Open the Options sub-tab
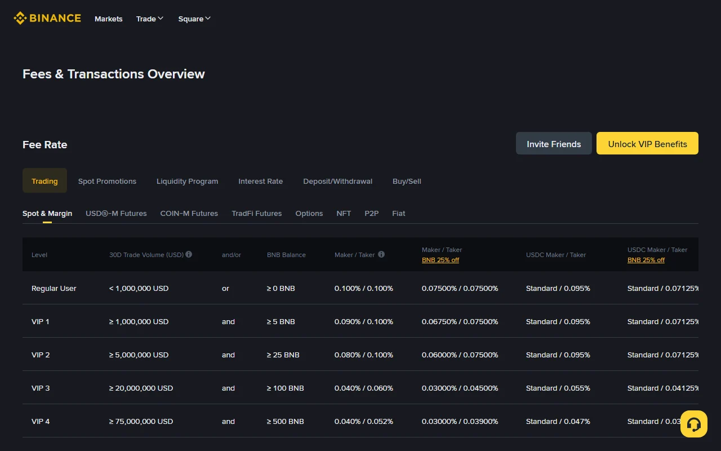 (309, 213)
